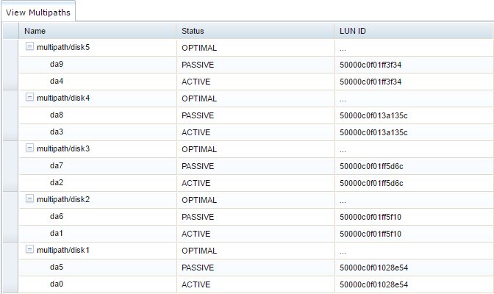Select the da3 device entry
Screen dimensions: 494x294
point(57,132)
